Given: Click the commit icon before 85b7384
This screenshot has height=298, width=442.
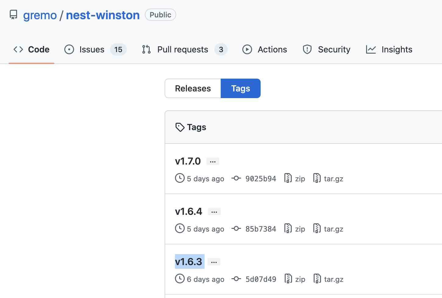Looking at the screenshot, I should pyautogui.click(x=236, y=229).
